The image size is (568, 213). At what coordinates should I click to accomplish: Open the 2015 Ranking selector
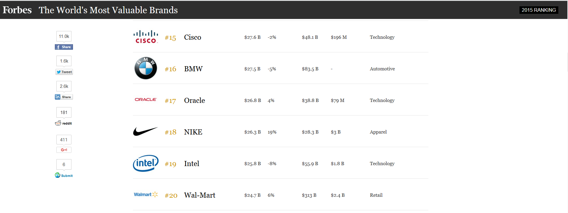tap(538, 10)
